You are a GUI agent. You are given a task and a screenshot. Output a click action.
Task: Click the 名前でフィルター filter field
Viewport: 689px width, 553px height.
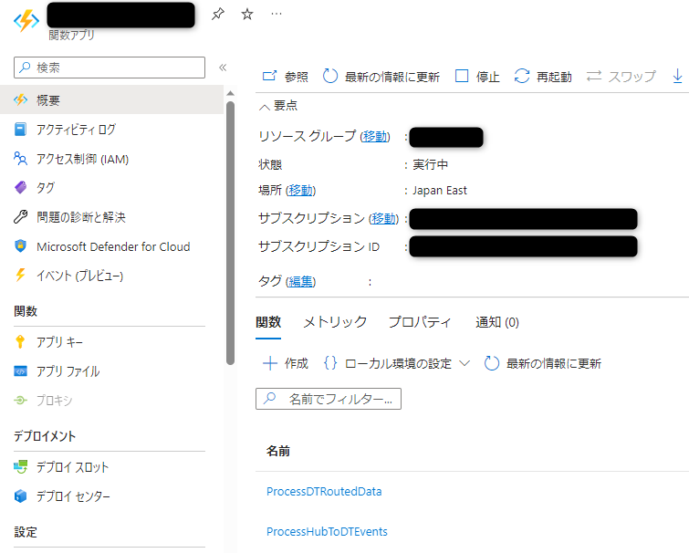[329, 399]
